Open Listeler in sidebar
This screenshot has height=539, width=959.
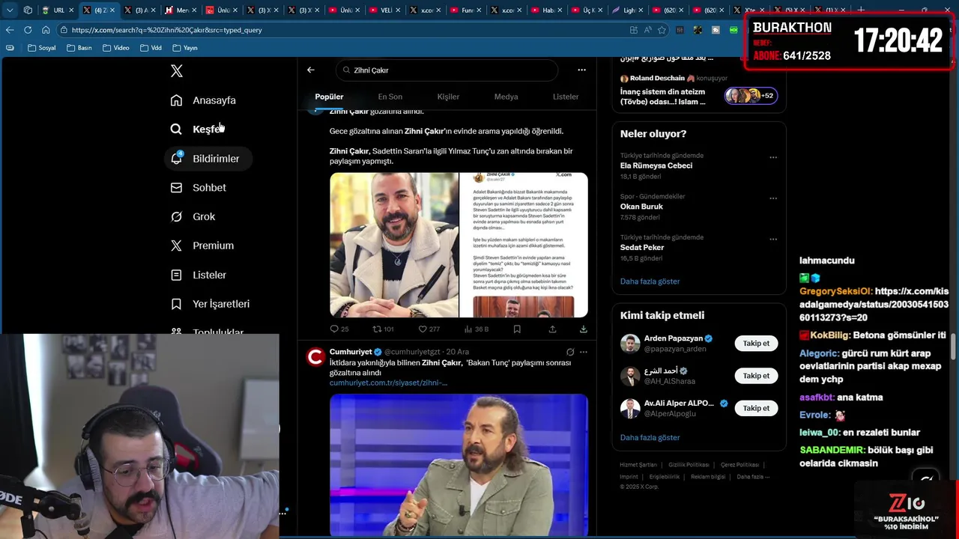(x=198, y=275)
